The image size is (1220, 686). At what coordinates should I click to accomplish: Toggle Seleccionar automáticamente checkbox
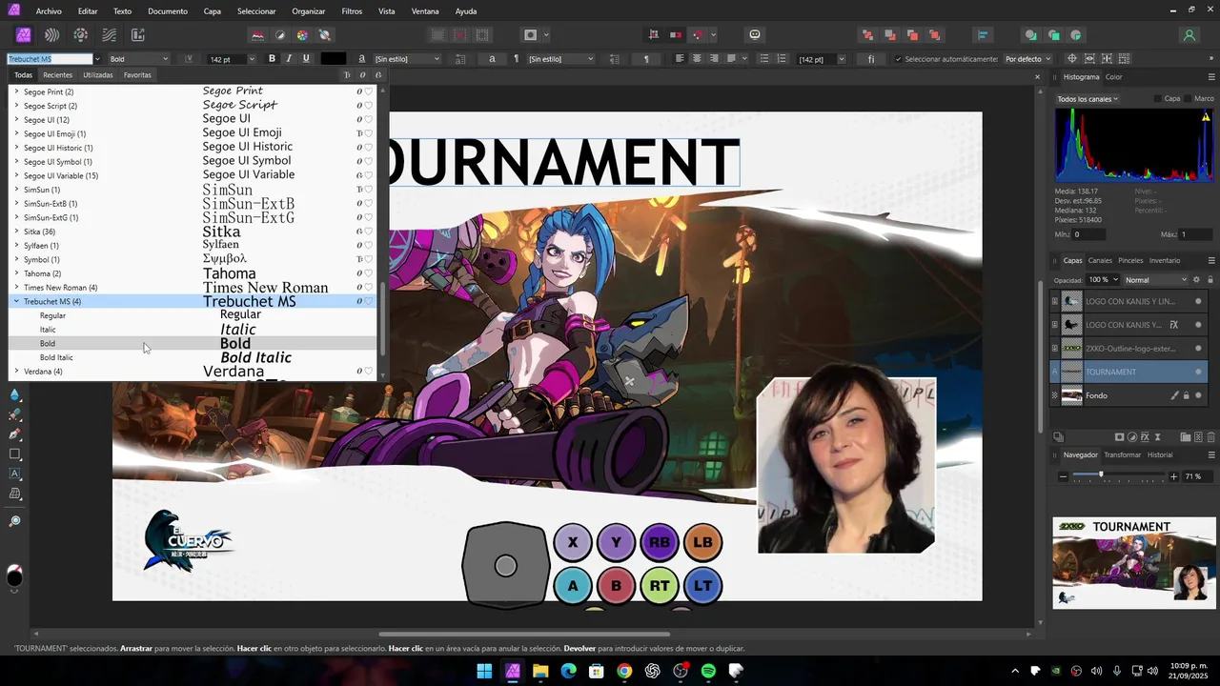pos(898,59)
